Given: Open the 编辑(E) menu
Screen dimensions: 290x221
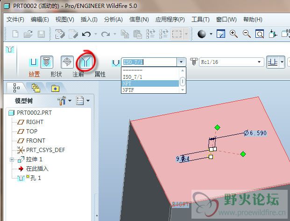Looking at the screenshot, I should pyautogui.click(x=40, y=20).
